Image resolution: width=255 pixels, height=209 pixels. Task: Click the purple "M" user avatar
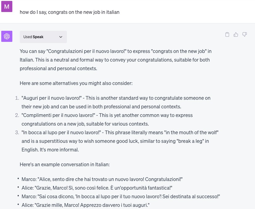7,6
